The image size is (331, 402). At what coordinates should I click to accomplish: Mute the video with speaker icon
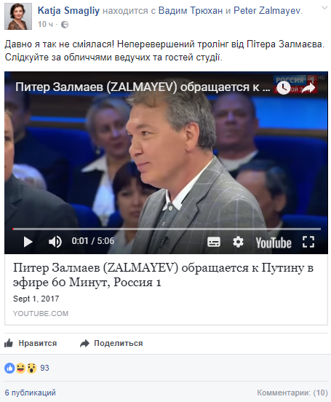55,242
